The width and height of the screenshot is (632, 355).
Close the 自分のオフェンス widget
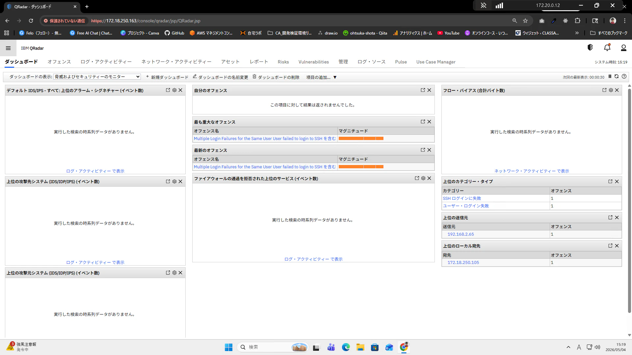429,90
